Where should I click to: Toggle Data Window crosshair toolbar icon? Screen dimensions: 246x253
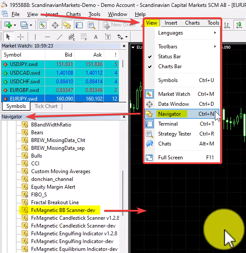pos(55,25)
